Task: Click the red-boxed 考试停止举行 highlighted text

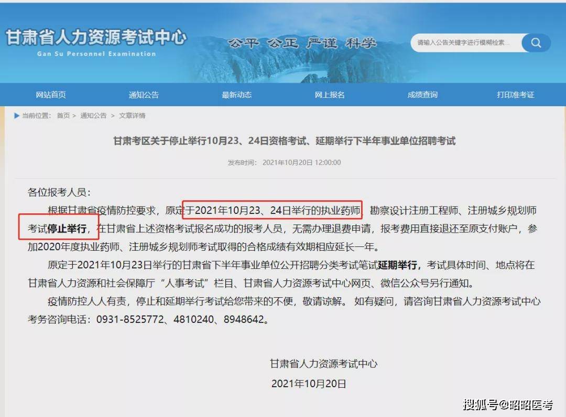Action: click(x=58, y=229)
